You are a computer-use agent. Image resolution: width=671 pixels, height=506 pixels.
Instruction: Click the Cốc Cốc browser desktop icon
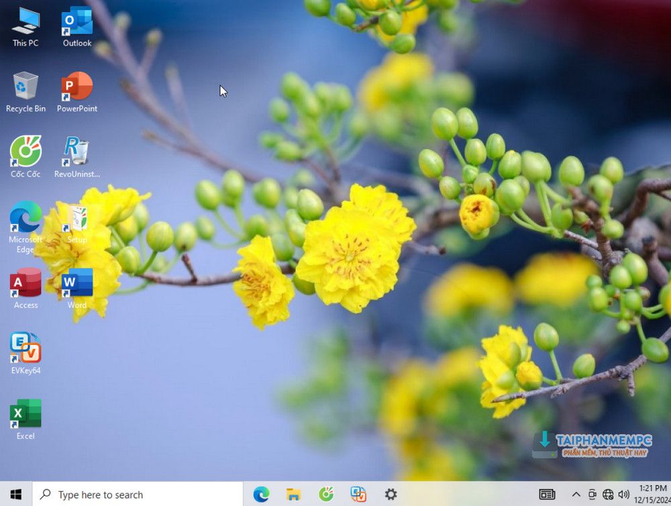click(25, 152)
